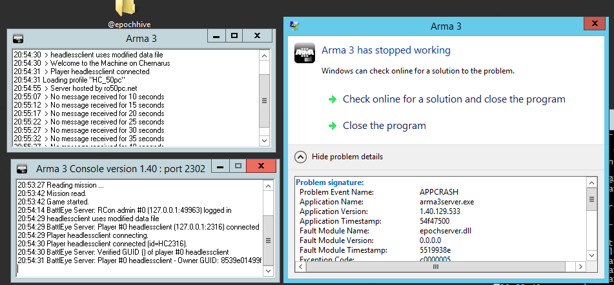
Task: Click green arrow beside Close the program
Action: coord(333,126)
